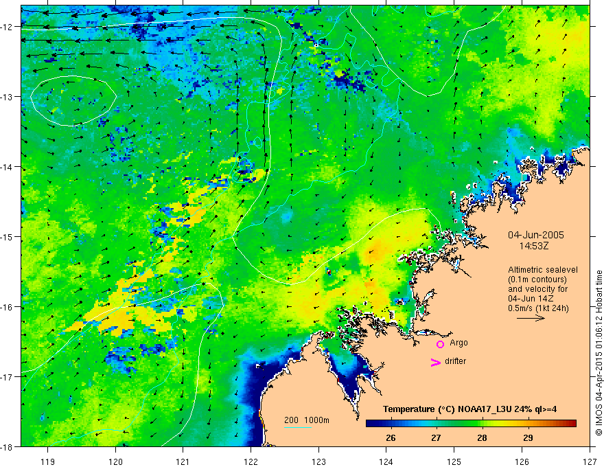The height and width of the screenshot is (467, 604).
Task: Click the temperature color bar legend
Action: pos(471,424)
